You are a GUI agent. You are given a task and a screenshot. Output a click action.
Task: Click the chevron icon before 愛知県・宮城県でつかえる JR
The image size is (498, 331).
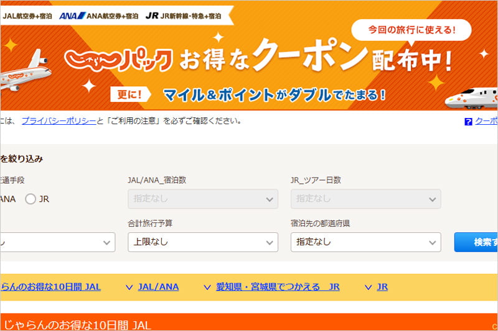tap(207, 287)
